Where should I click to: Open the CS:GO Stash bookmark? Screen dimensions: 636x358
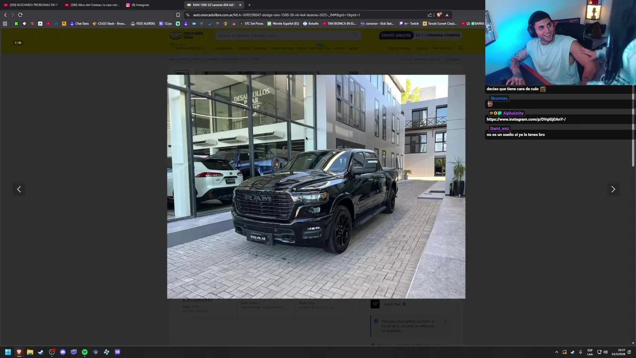point(109,23)
